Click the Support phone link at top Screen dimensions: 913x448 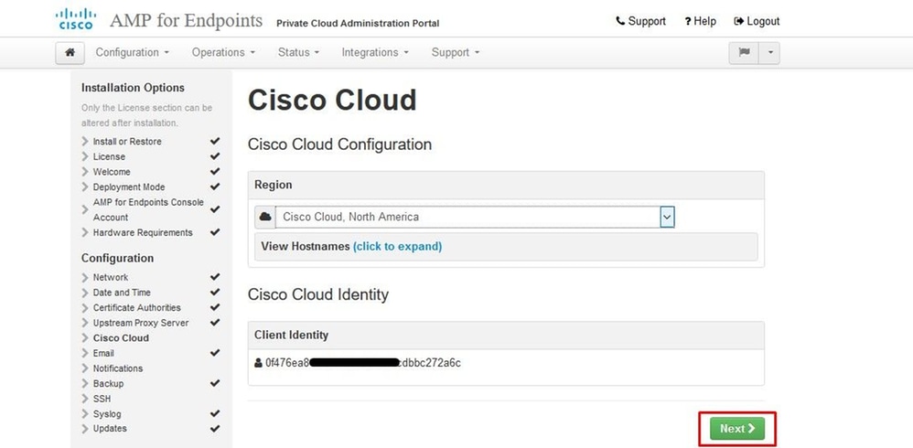(640, 21)
